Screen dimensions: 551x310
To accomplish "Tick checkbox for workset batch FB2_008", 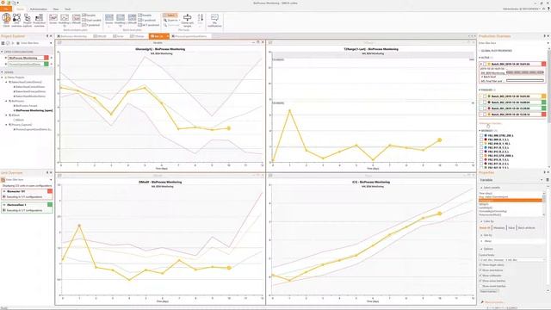I will pyautogui.click(x=481, y=135).
